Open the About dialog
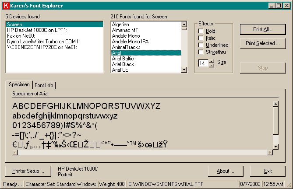This screenshot has width=293, height=189. [x=226, y=171]
